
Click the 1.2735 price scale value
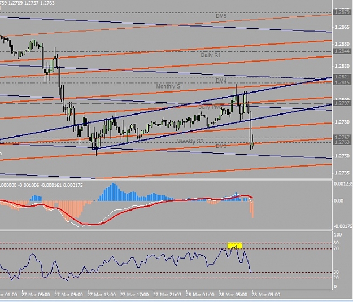pyautogui.click(x=342, y=173)
